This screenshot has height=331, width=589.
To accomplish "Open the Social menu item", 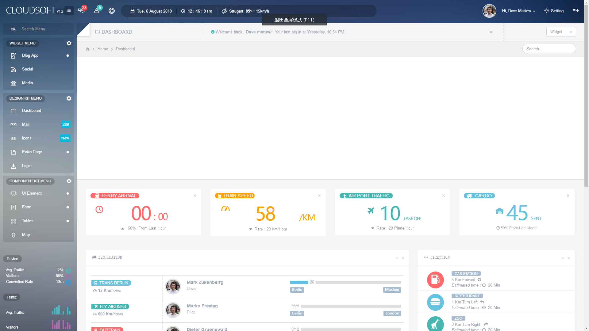I will (x=38, y=69).
